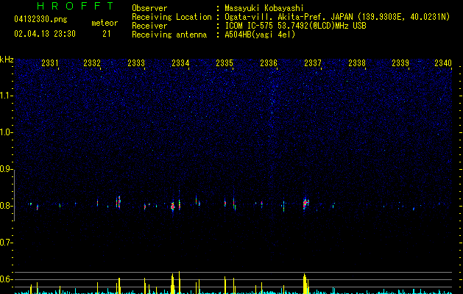Click the 2334 time marker

tap(180, 62)
